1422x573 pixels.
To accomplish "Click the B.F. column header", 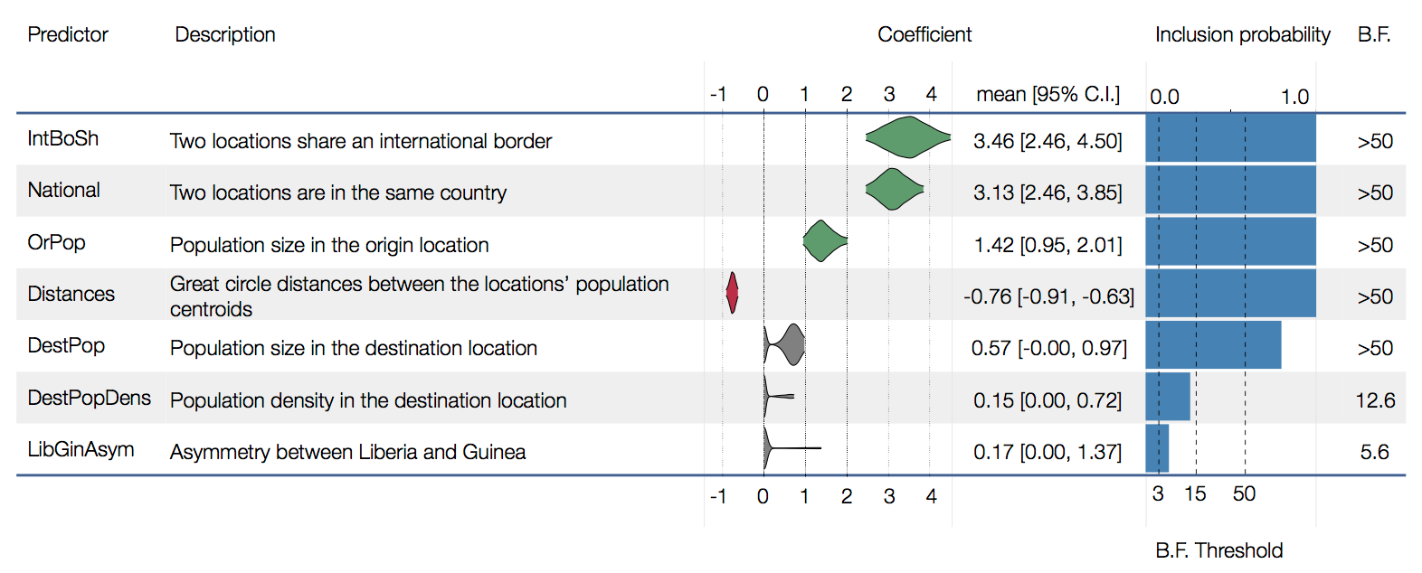I will 1374,34.
